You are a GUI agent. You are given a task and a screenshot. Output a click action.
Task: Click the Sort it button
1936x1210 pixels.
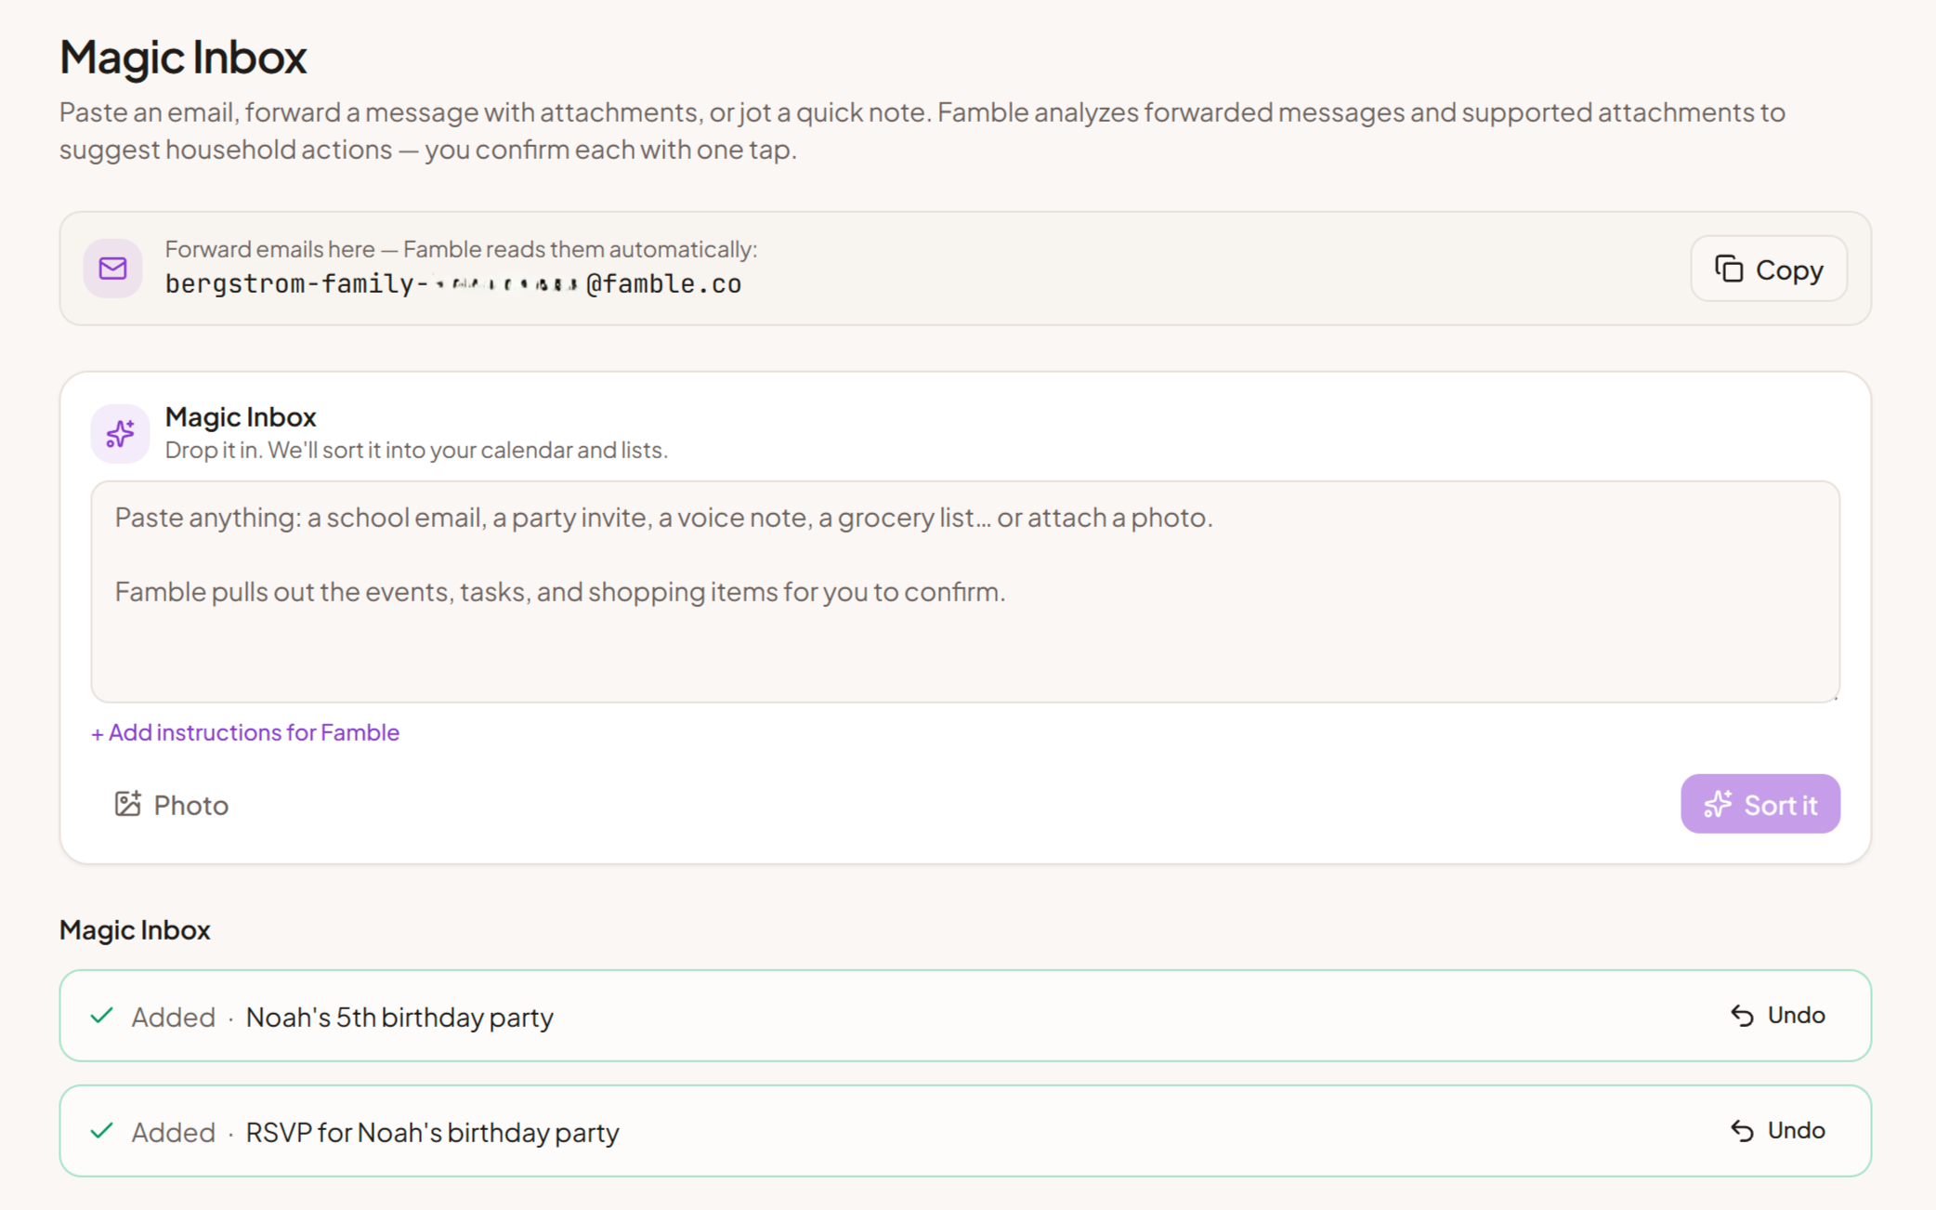[x=1759, y=804]
